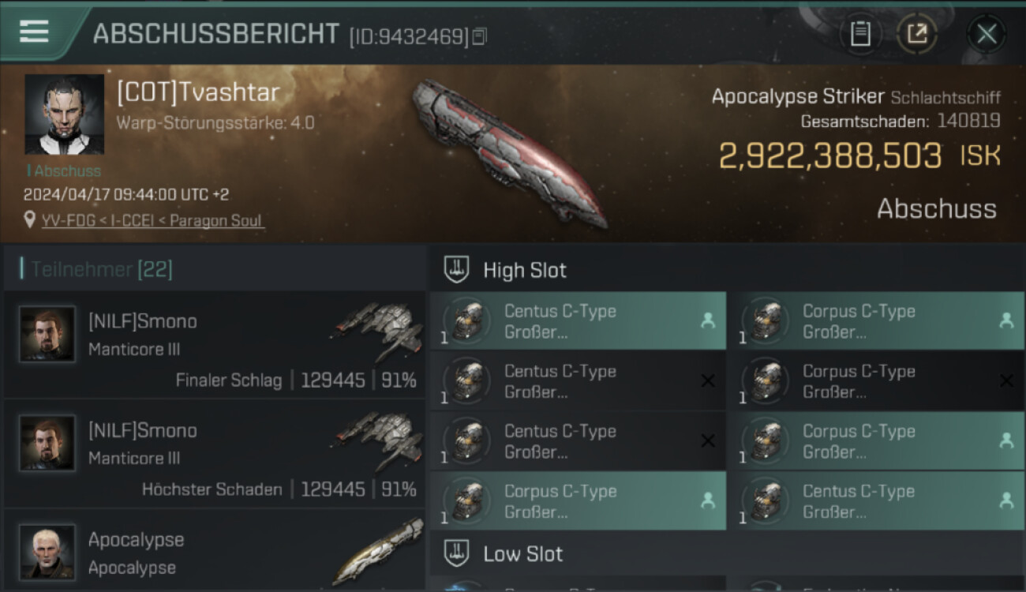The height and width of the screenshot is (592, 1026).
Task: Toggle the X marker on the second Centus C-Type
Action: tap(708, 380)
